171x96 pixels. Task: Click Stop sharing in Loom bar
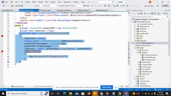pos(107,87)
